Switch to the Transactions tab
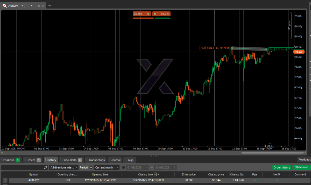This screenshot has height=185, width=311. 96,160
